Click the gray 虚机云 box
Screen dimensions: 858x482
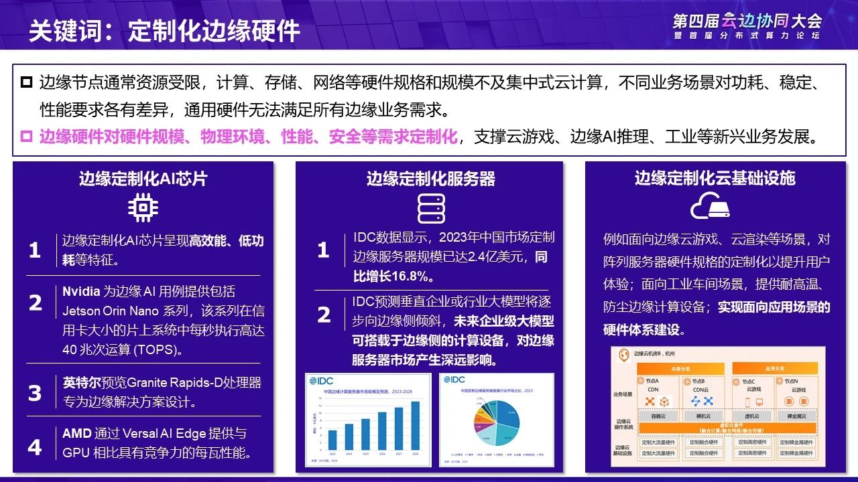click(751, 416)
